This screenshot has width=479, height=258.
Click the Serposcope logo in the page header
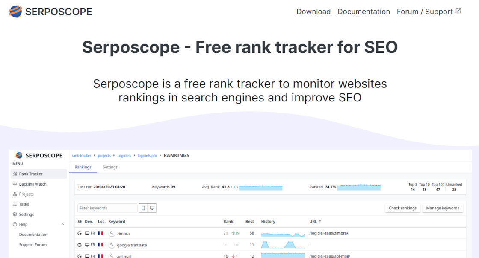(50, 12)
